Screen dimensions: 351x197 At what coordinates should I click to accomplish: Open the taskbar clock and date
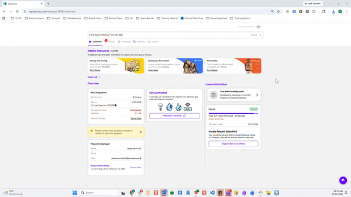coord(338,192)
